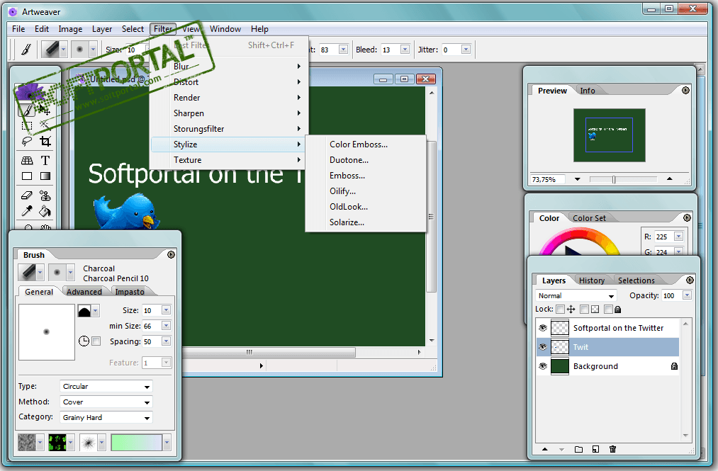
Task: Open the Color panel options menu
Action: pyautogui.click(x=687, y=218)
